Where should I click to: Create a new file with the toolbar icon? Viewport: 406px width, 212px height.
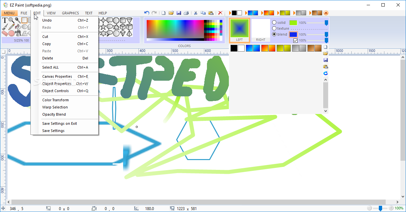(x=163, y=13)
